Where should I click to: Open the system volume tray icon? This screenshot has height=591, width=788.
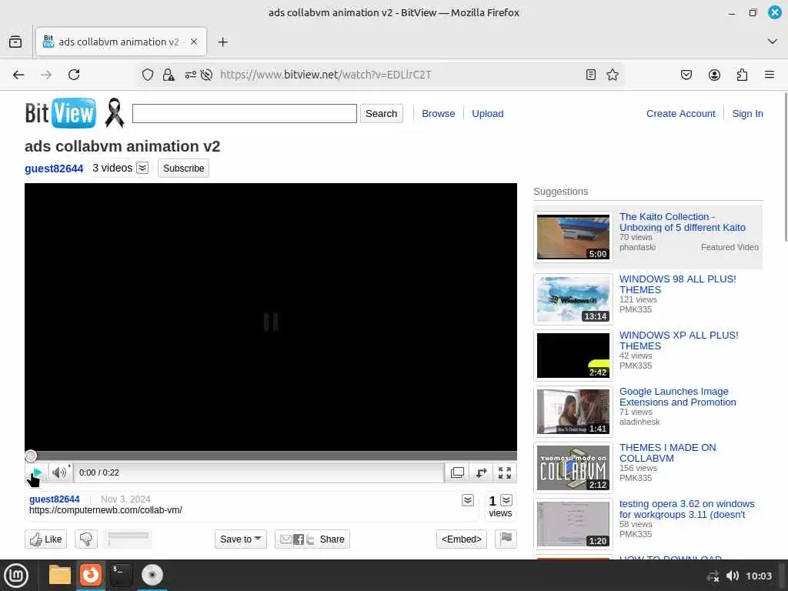[733, 576]
